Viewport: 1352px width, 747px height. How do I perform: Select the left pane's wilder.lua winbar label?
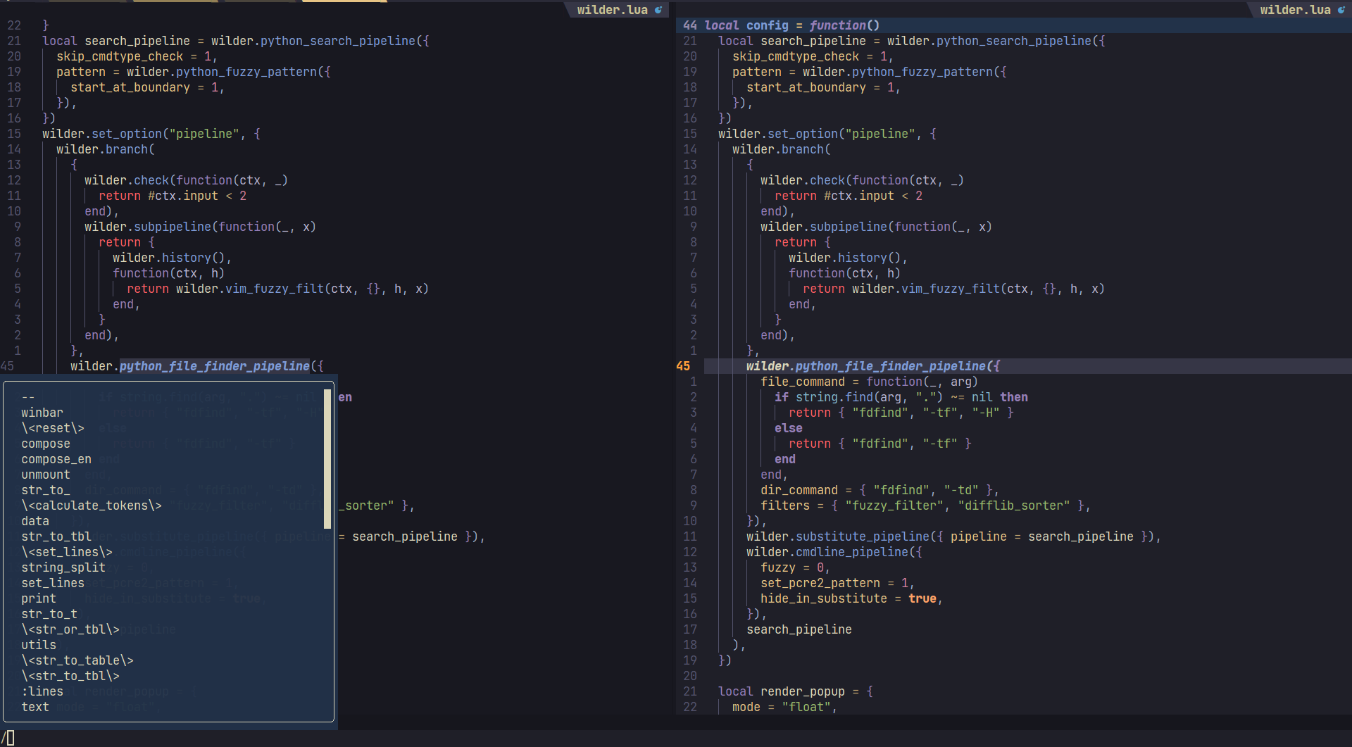613,10
